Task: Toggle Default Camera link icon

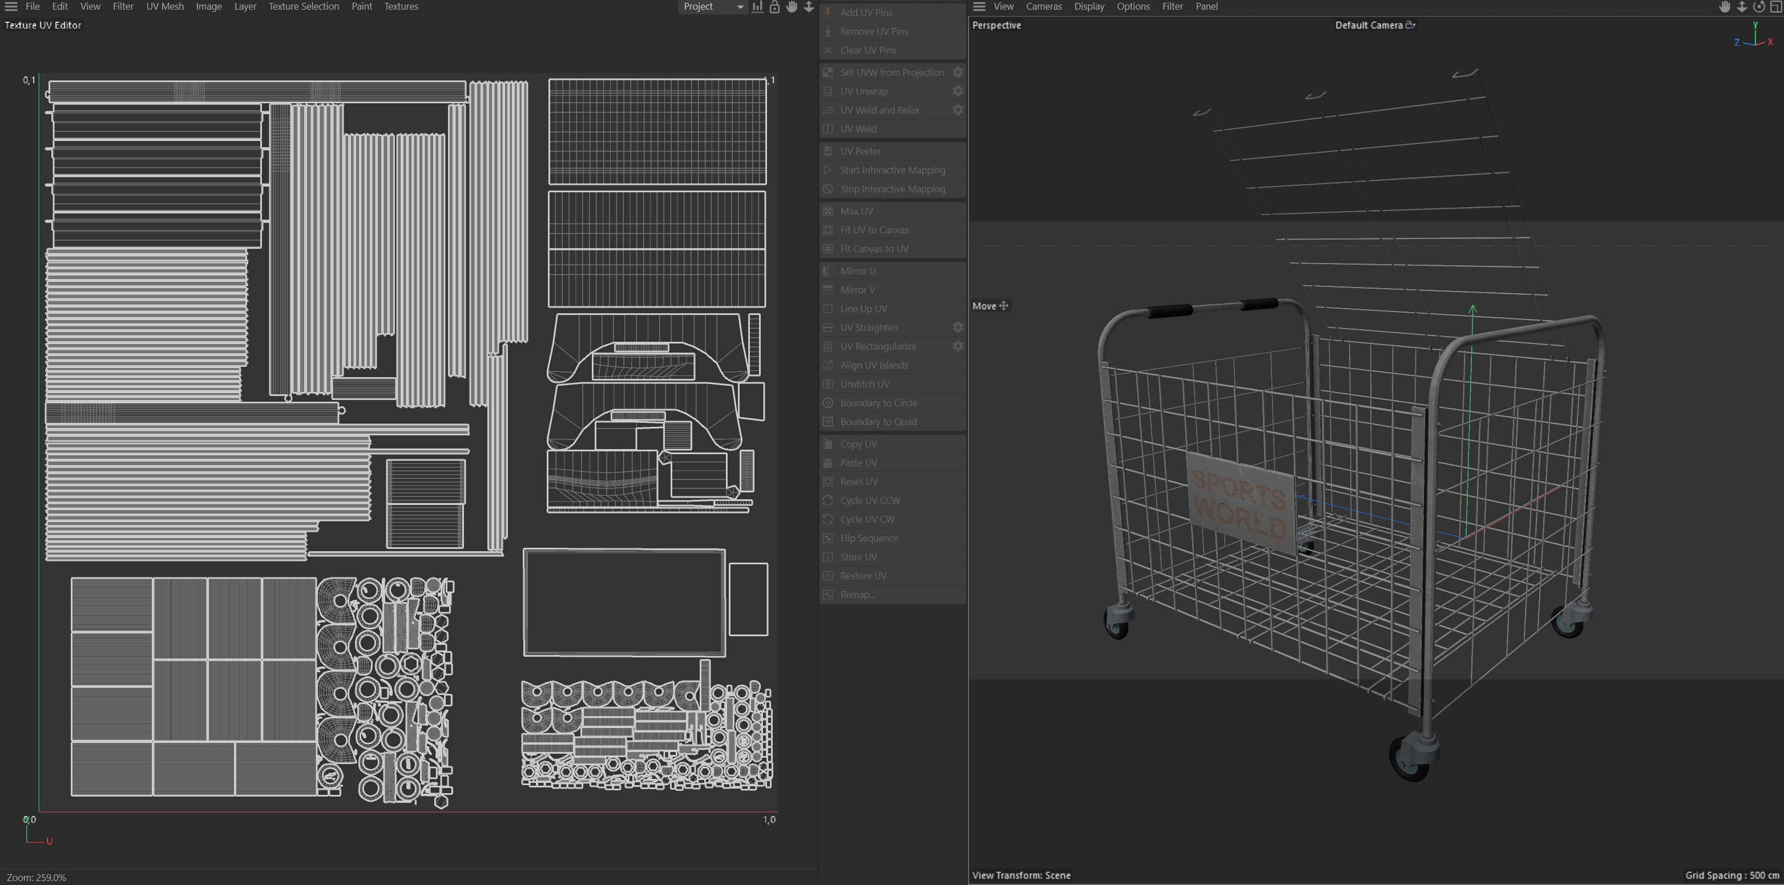Action: click(x=1410, y=25)
